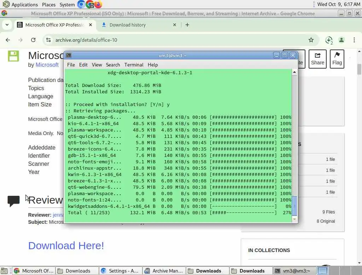362x275 pixels.
Task: Click the IN COLLECTIONS heading
Action: (x=269, y=250)
